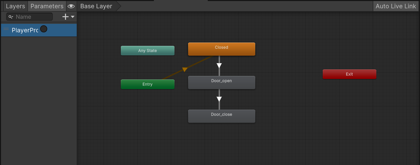Select the Door_close state node
Screen dimensions: 420x165
point(222,116)
